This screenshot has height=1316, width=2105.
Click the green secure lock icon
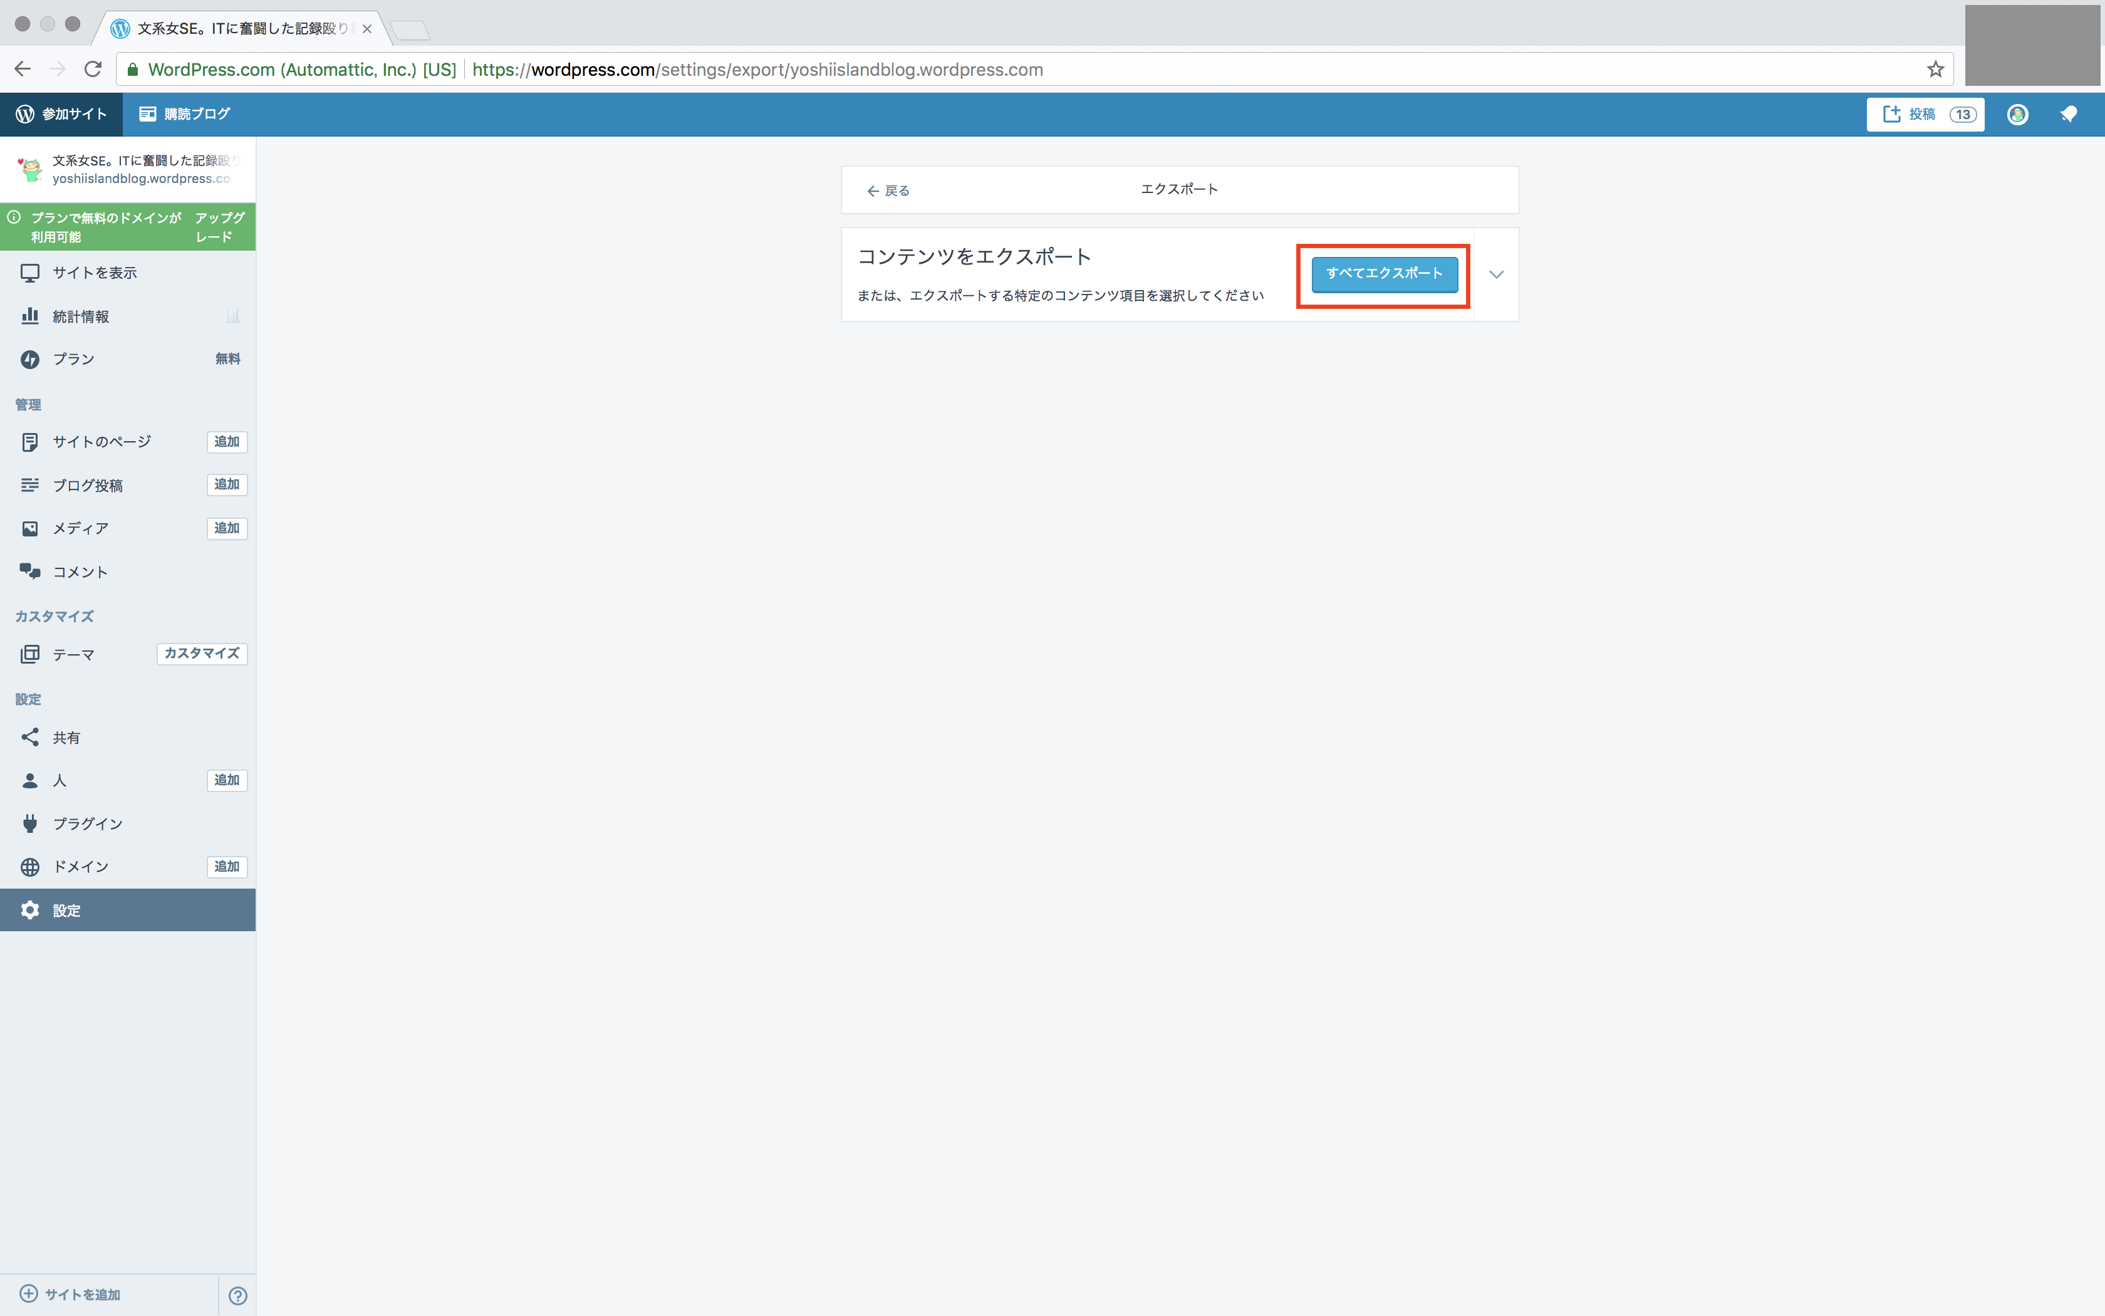click(x=133, y=70)
